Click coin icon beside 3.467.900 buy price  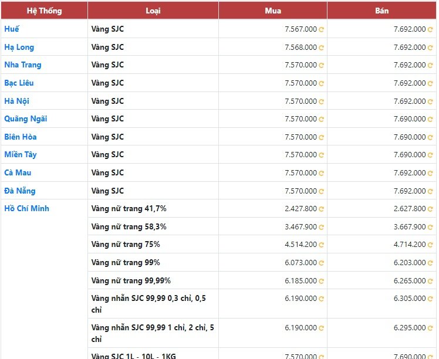tap(321, 227)
